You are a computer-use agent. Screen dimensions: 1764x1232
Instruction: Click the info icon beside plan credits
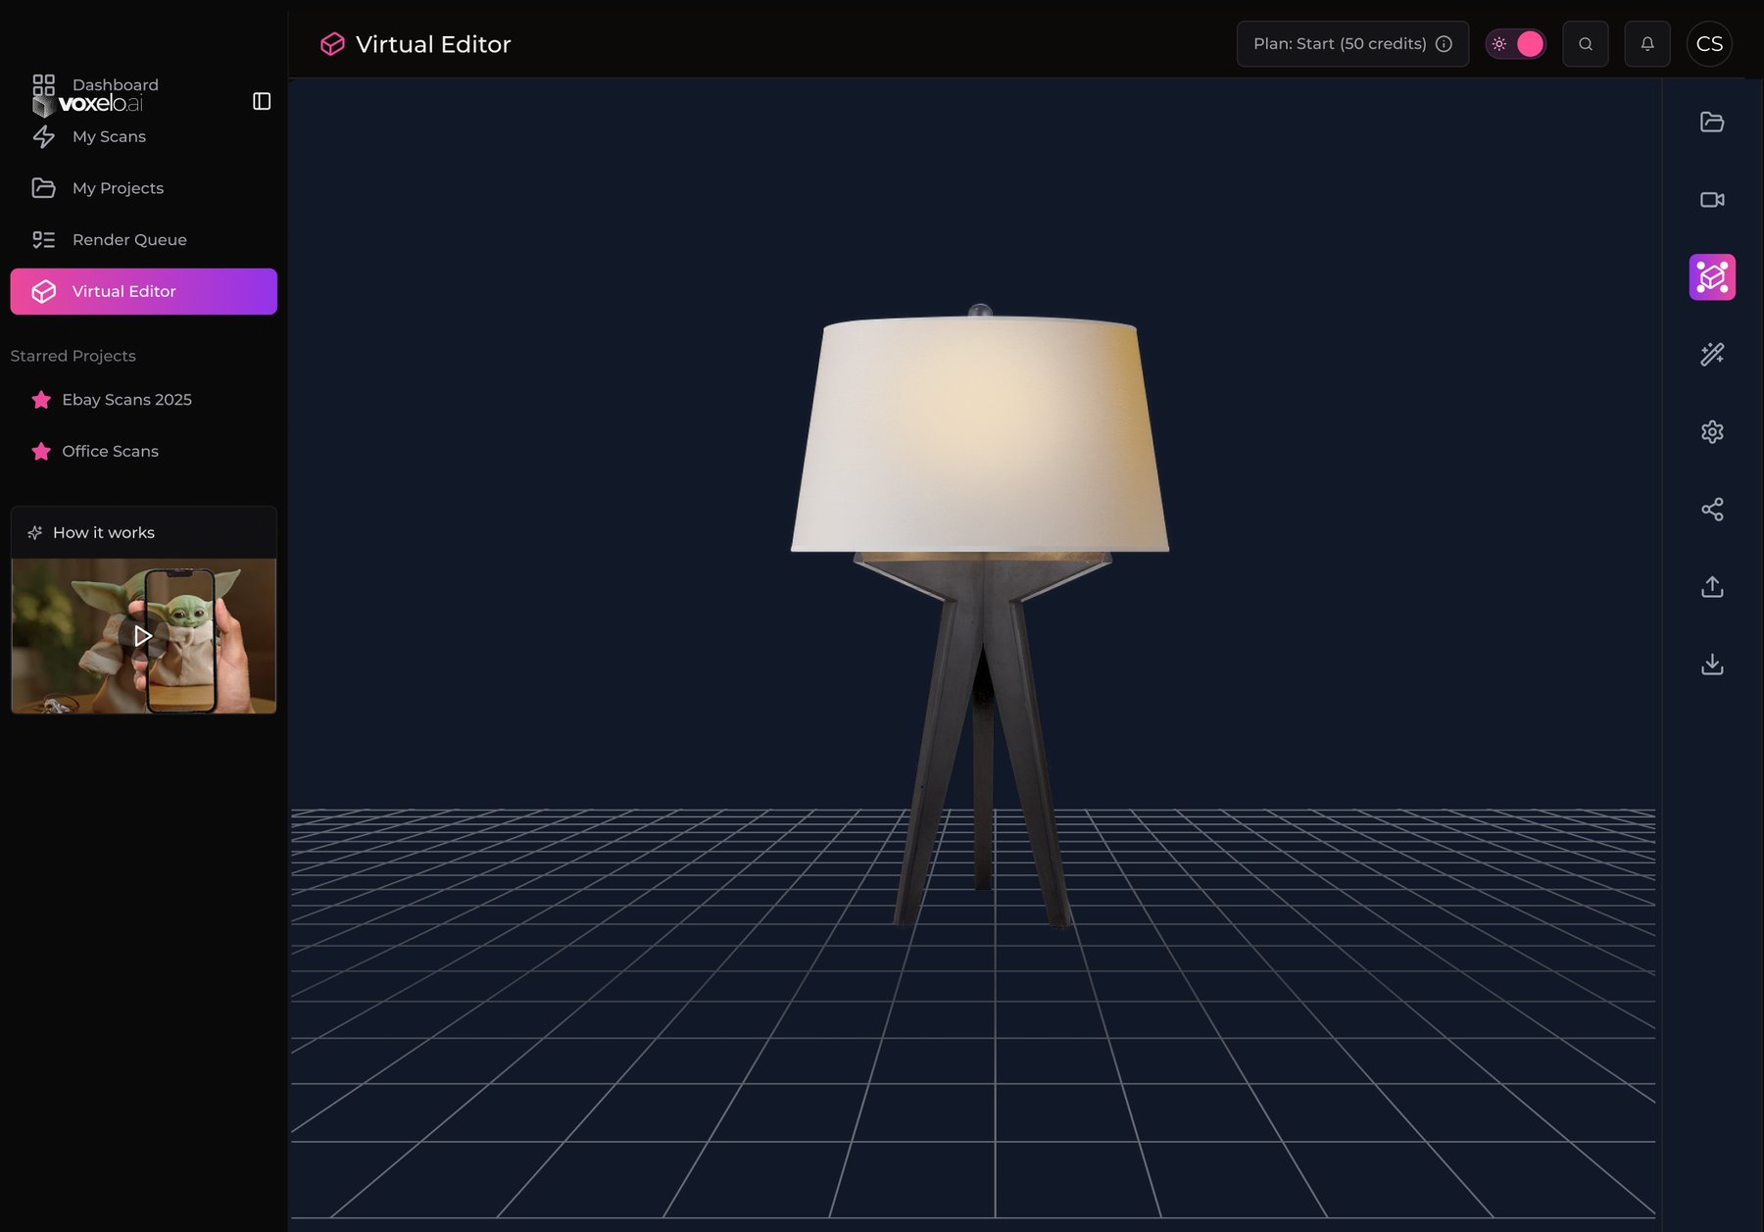(x=1443, y=44)
